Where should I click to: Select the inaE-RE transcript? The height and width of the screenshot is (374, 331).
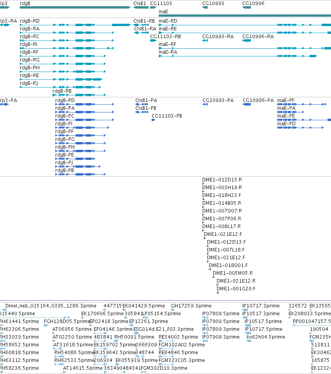245,33
